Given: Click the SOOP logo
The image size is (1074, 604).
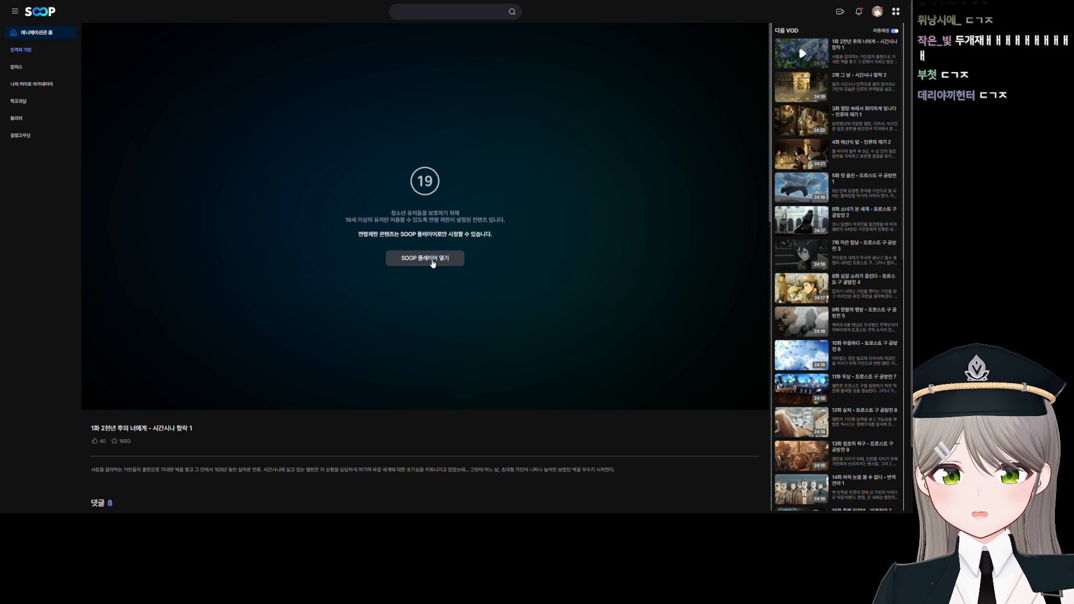Looking at the screenshot, I should (x=40, y=11).
